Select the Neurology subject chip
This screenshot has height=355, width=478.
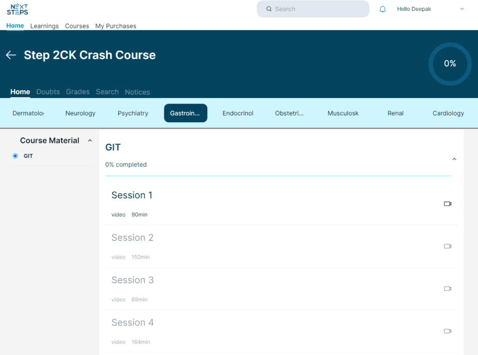[80, 113]
